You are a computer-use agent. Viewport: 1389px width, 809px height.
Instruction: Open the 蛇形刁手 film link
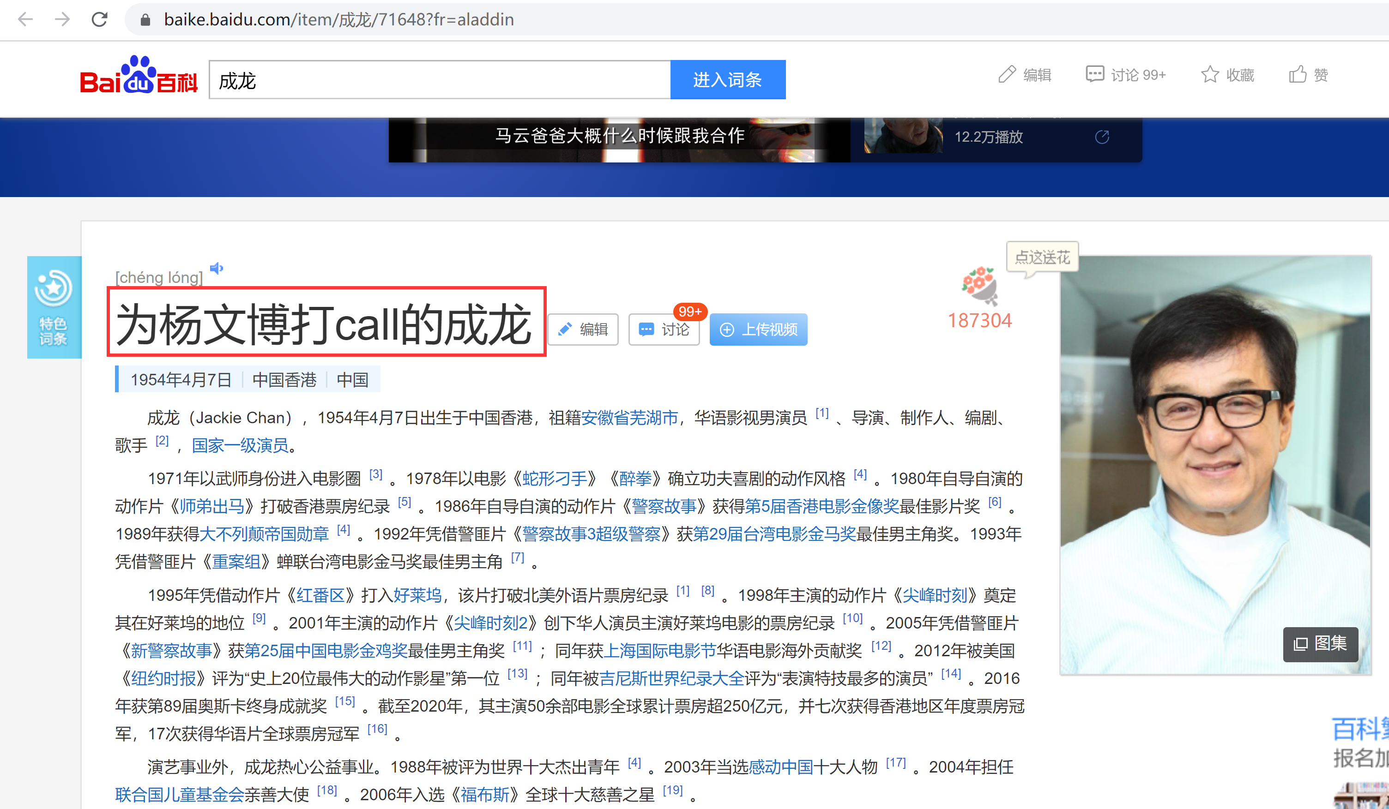tap(555, 479)
